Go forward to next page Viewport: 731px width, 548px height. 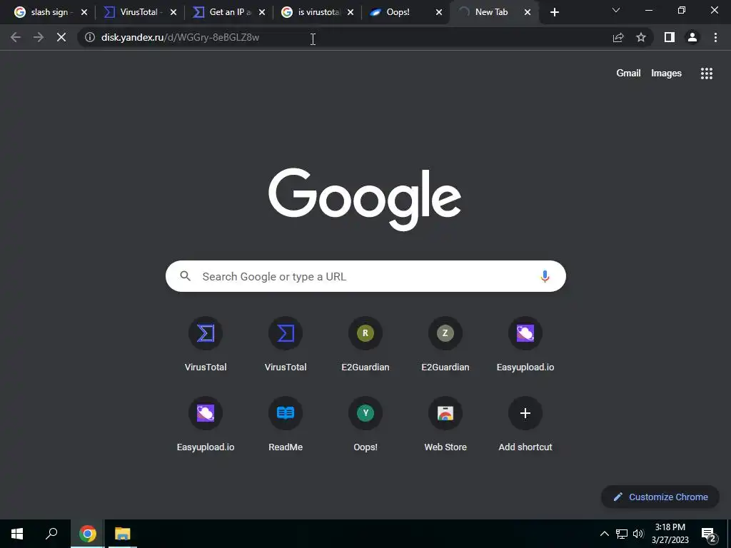coord(39,37)
